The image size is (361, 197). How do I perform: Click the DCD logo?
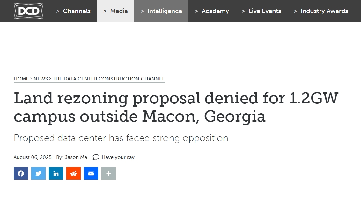coord(29,11)
